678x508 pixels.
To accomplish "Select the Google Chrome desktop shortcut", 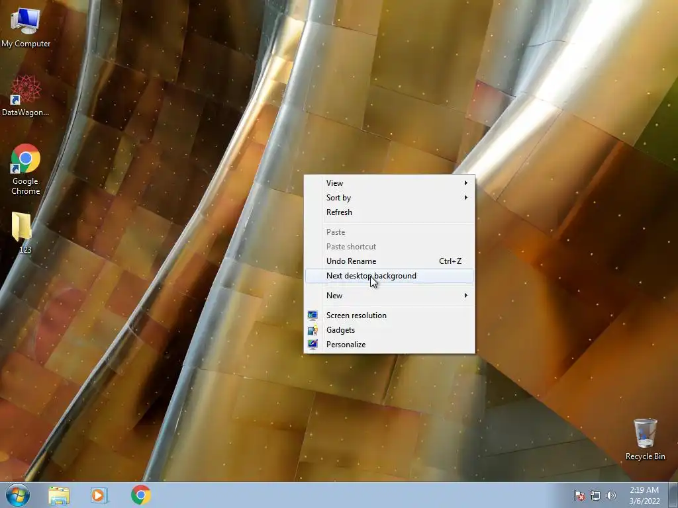I will tap(26, 169).
